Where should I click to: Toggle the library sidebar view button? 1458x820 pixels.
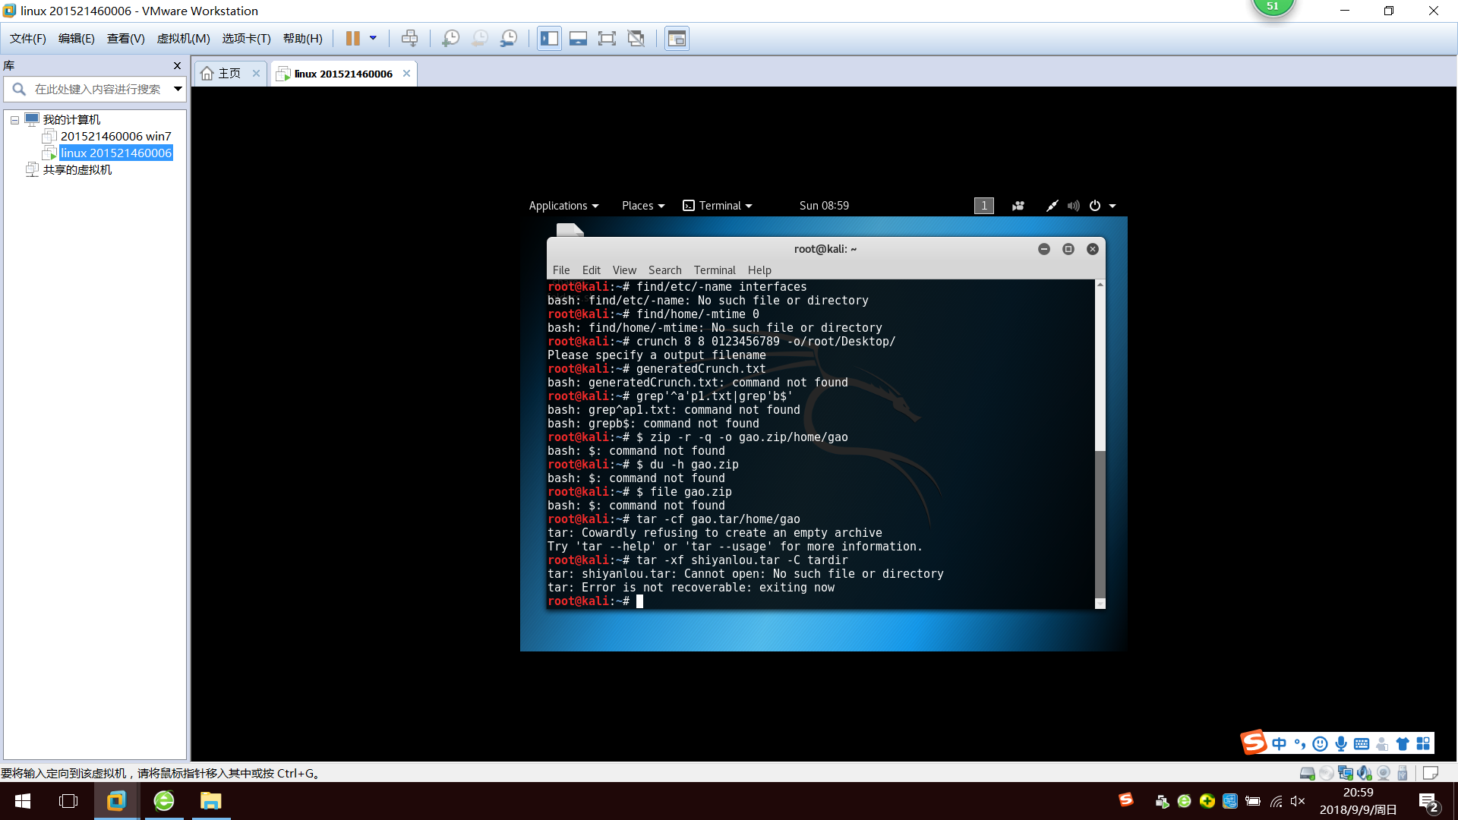point(549,39)
